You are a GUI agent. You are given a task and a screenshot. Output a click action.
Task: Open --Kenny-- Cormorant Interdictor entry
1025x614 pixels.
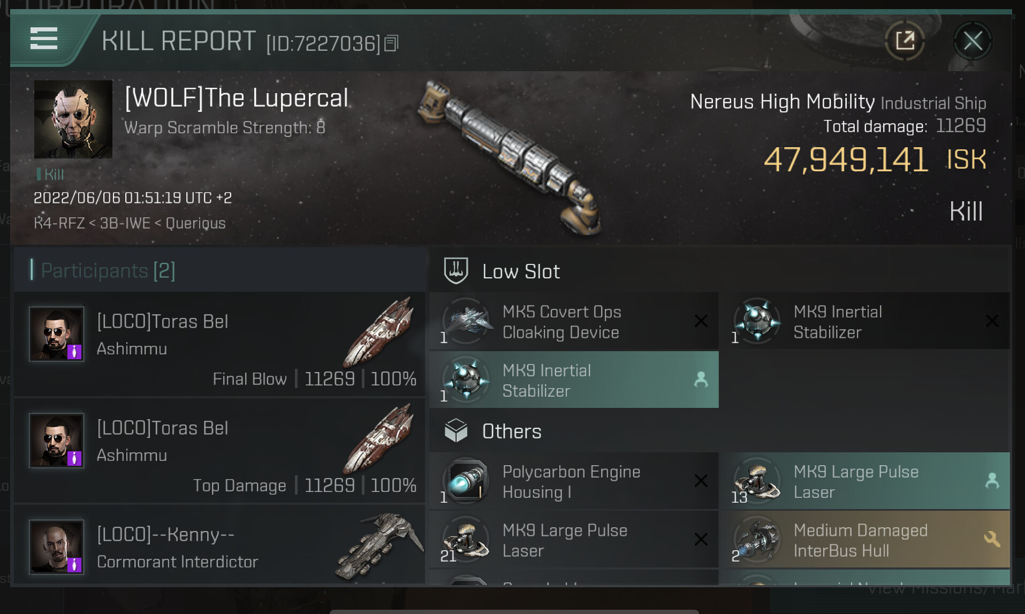[219, 545]
